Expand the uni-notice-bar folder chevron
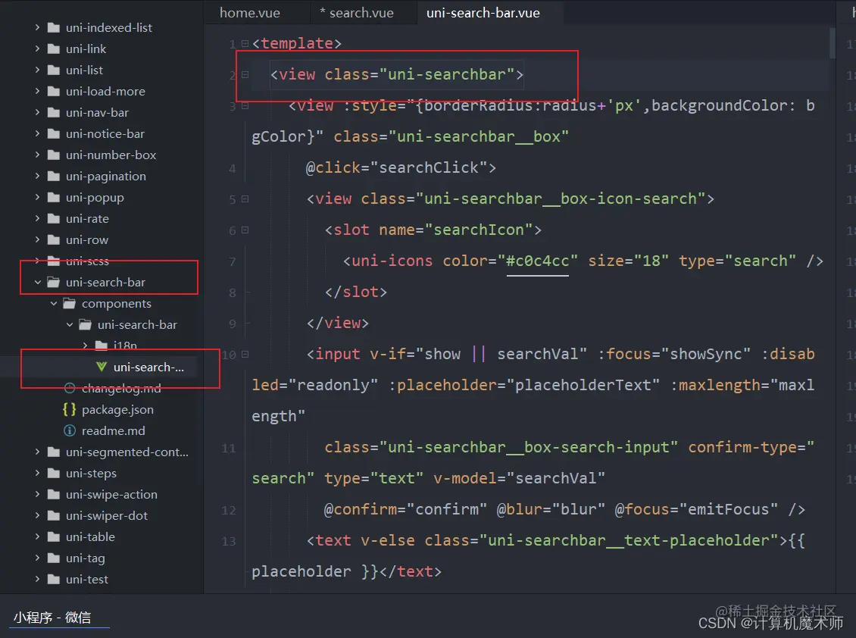856x638 pixels. click(x=37, y=134)
